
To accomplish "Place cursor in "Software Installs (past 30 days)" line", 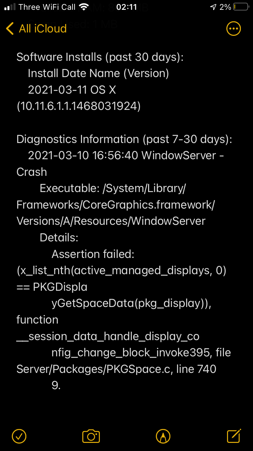I will [x=100, y=57].
